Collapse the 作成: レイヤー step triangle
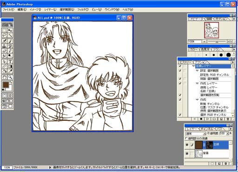This screenshot has height=172, width=238. [x=197, y=83]
